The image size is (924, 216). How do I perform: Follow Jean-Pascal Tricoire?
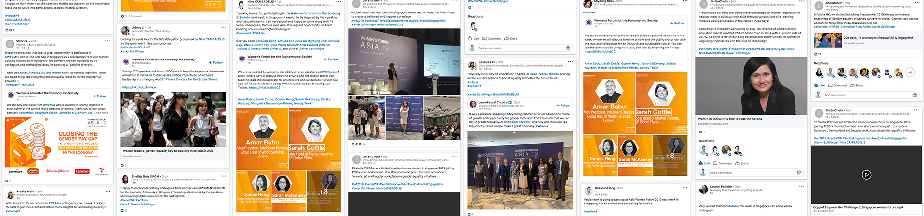(563, 105)
